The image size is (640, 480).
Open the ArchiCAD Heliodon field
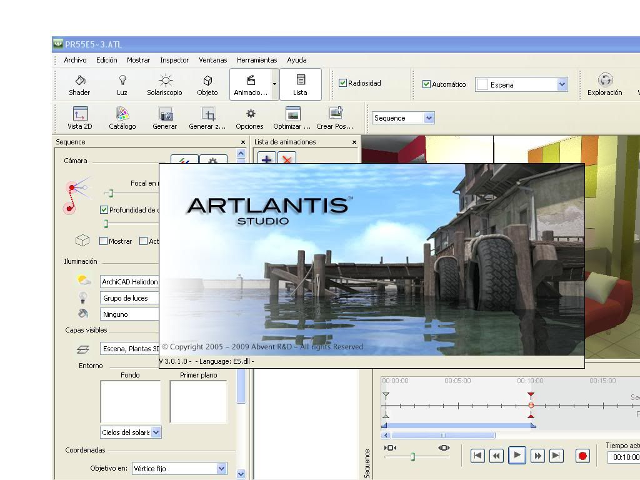click(129, 282)
